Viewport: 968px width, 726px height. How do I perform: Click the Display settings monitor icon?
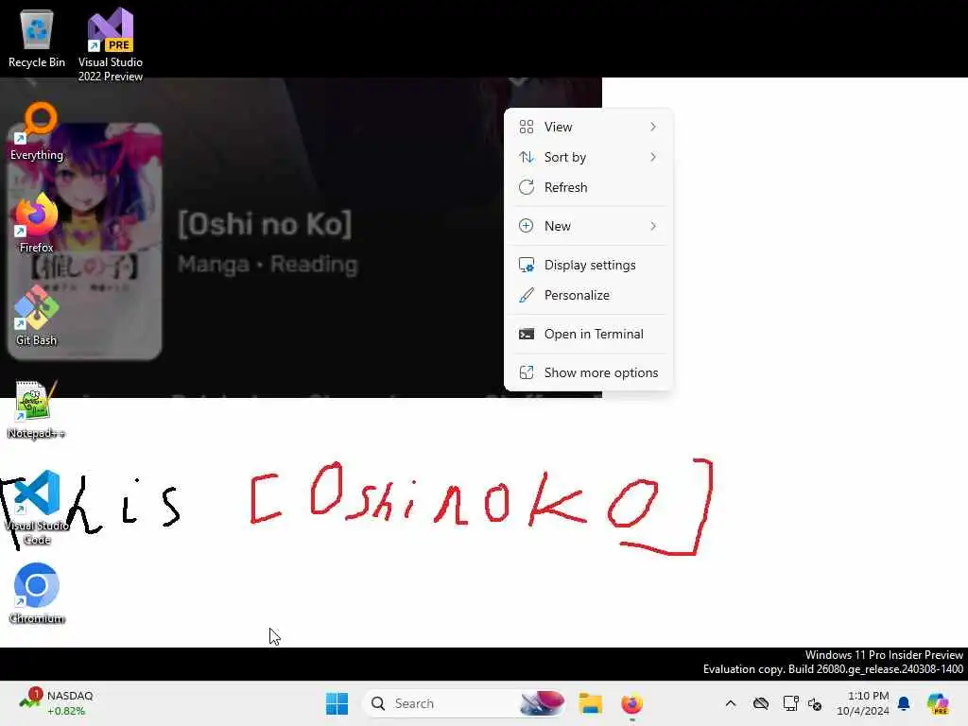[526, 265]
